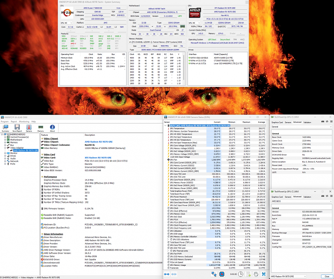The image size is (334, 279).
Task: Click the memory chip icon beside clock multiplier
Action: [183, 26]
